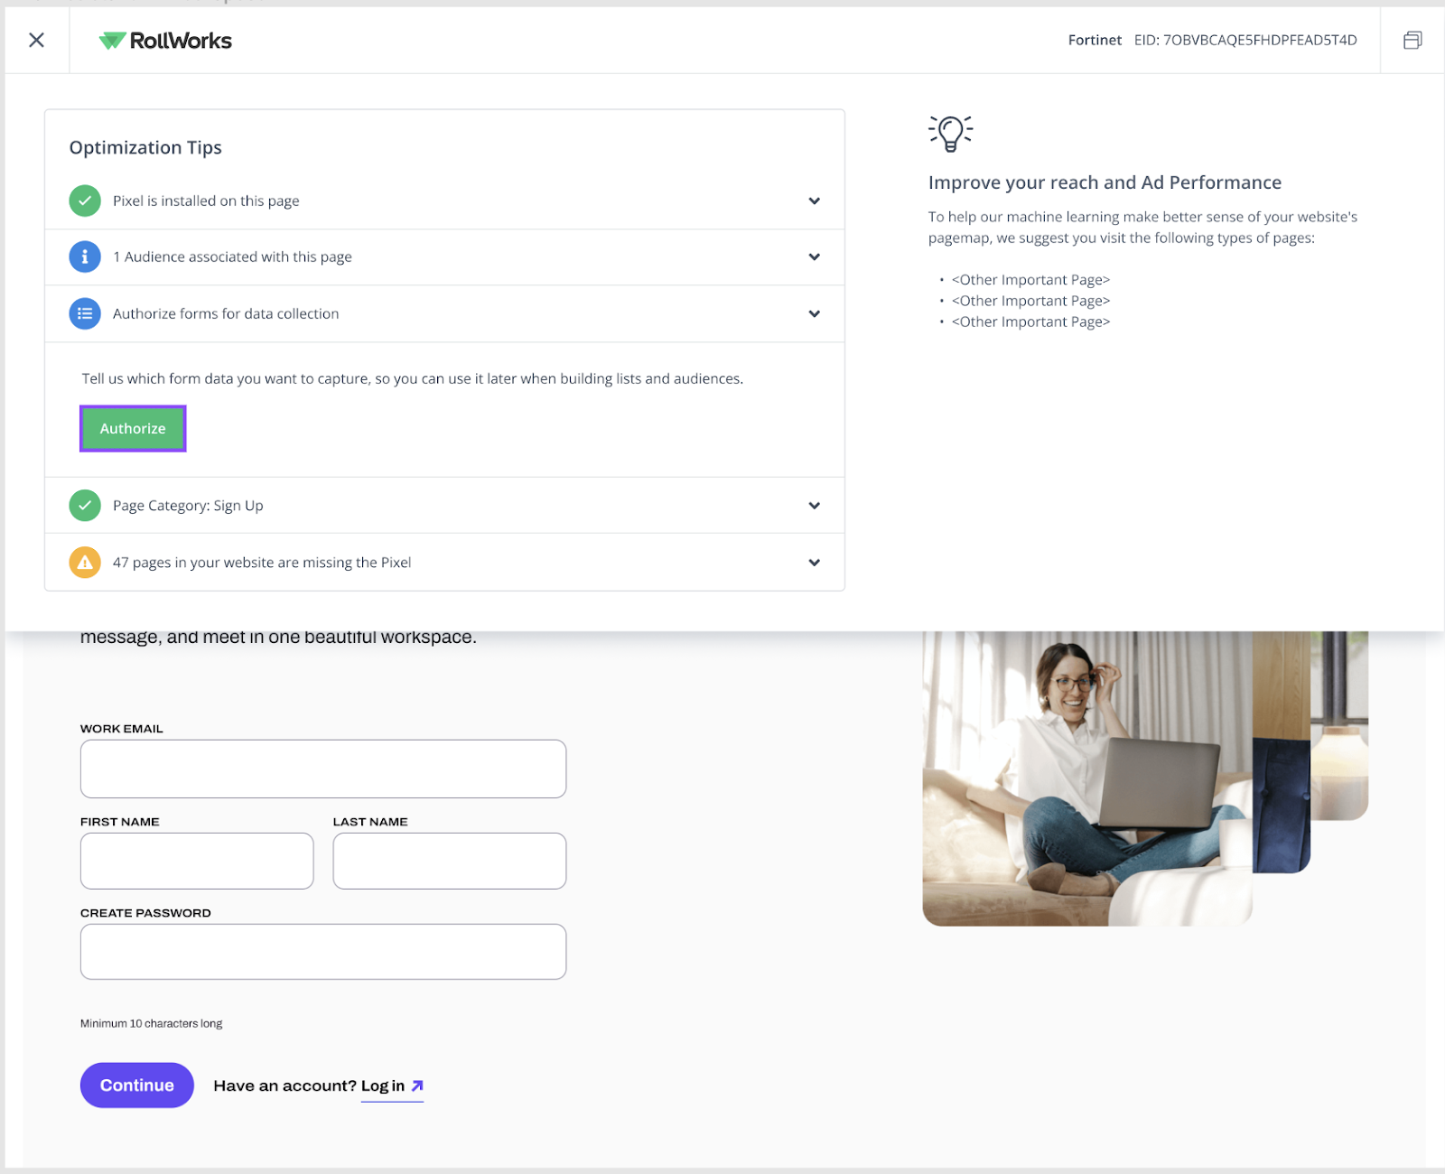Click the list icon for Authorize forms
This screenshot has width=1445, height=1174.
85,313
